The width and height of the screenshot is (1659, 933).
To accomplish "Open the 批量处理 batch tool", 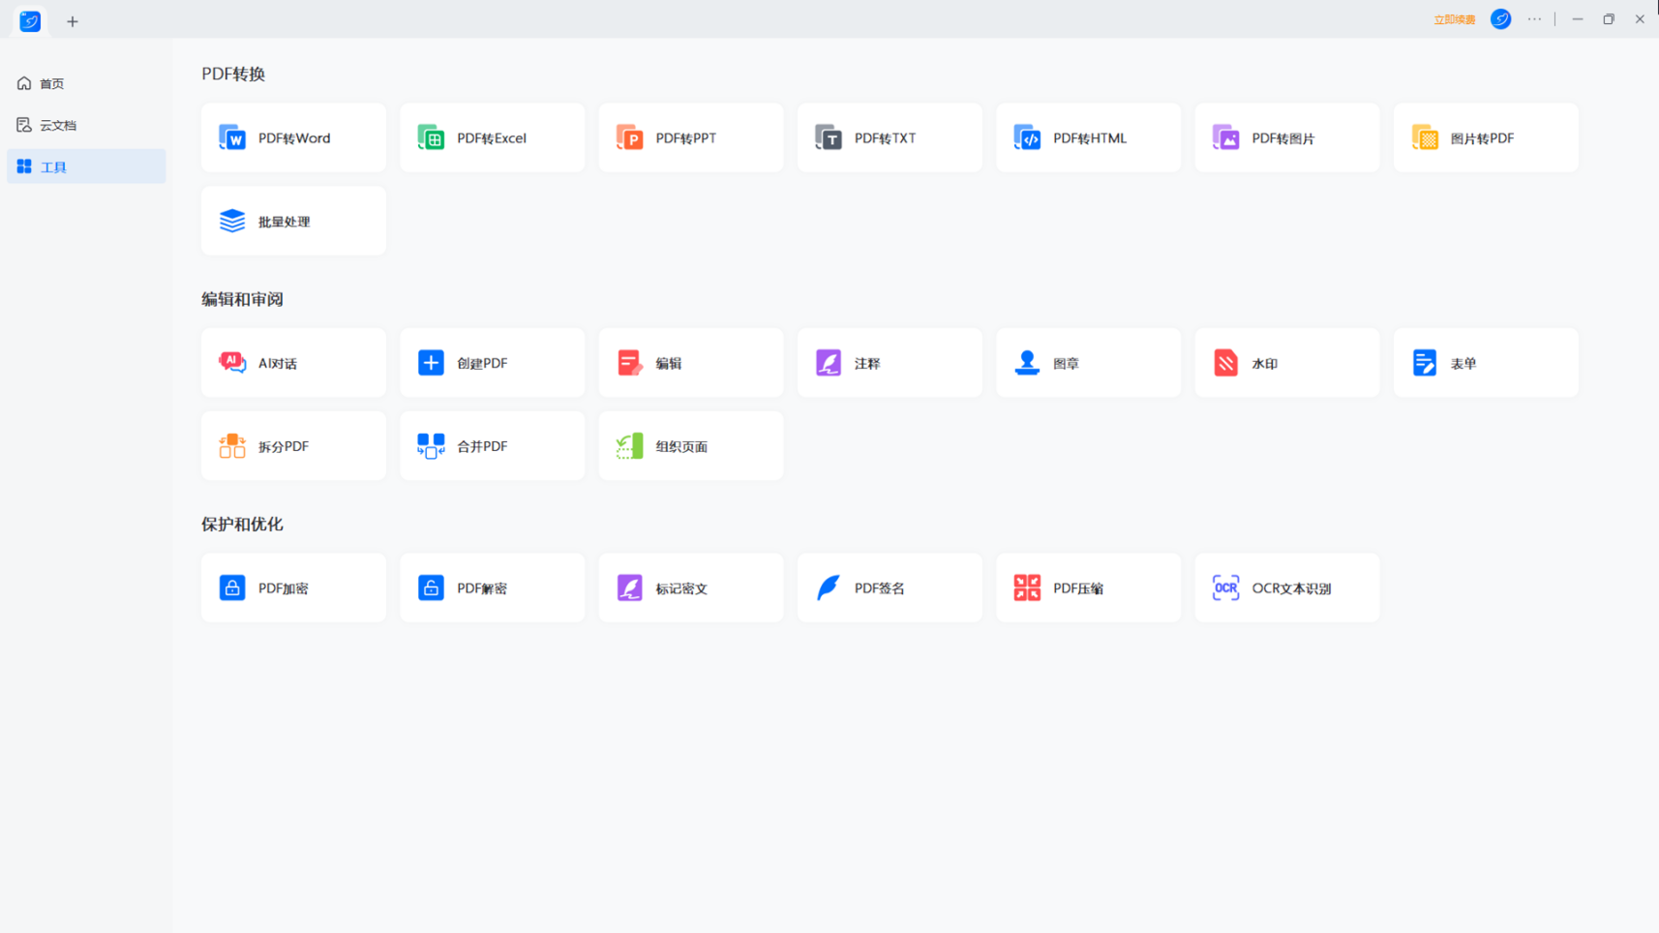I will coord(293,222).
